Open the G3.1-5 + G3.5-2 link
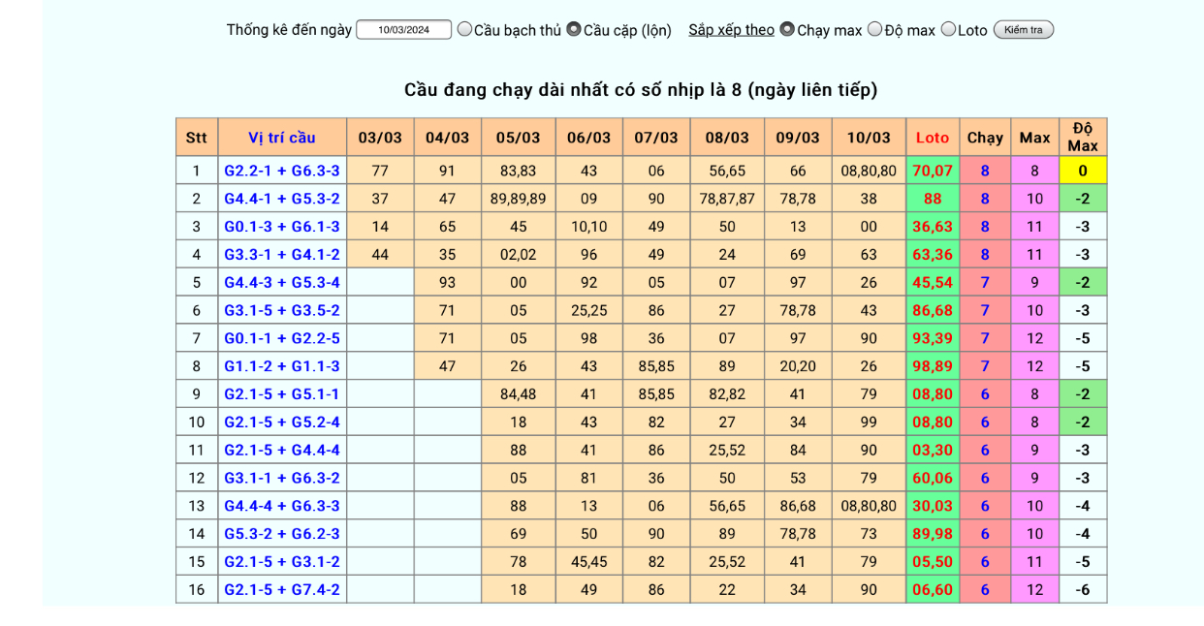 tap(282, 311)
